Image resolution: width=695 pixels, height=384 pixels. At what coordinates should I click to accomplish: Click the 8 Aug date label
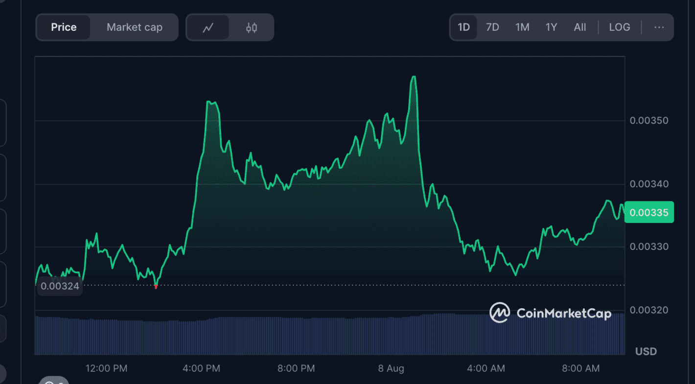click(391, 368)
